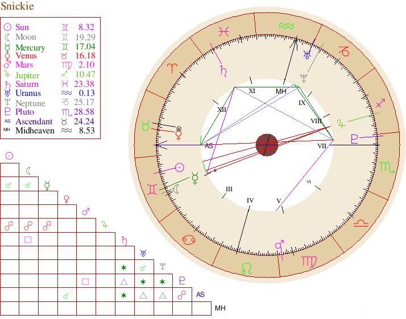Image resolution: width=406 pixels, height=319 pixels.
Task: Click the Scorpio sign on the zodiac ring
Action: point(387,167)
